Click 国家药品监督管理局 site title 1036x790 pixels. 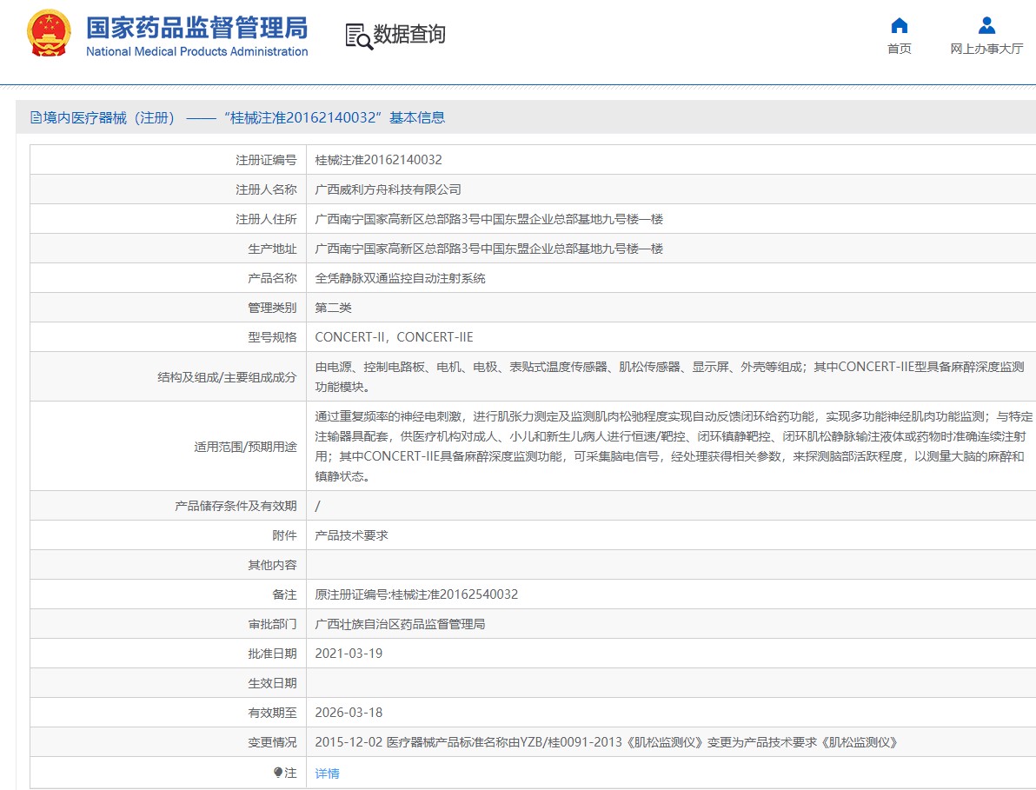tap(197, 28)
